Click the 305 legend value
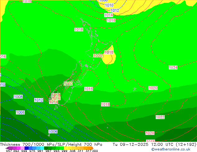The width and height of the screenshot is (197, 152). click(72, 151)
